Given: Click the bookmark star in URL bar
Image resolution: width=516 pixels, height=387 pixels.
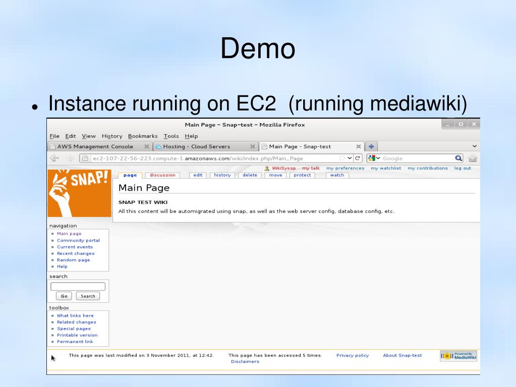Looking at the screenshot, I should tap(342, 158).
